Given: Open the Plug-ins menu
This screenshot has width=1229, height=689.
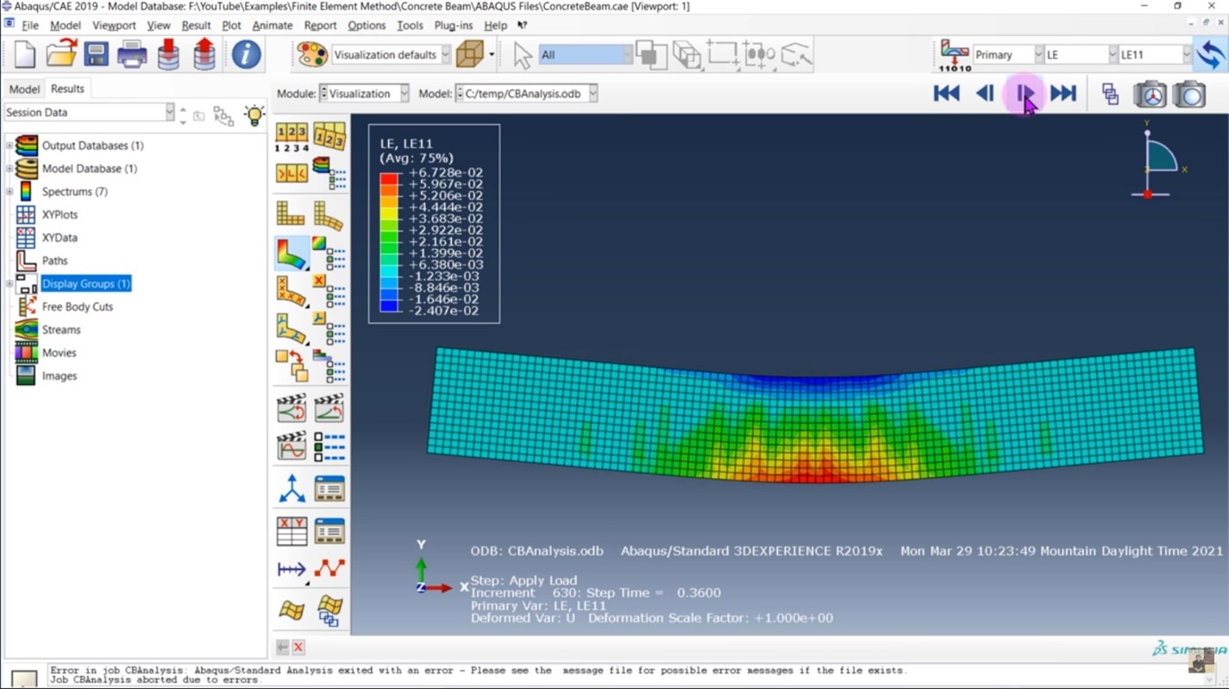Looking at the screenshot, I should click(x=454, y=26).
